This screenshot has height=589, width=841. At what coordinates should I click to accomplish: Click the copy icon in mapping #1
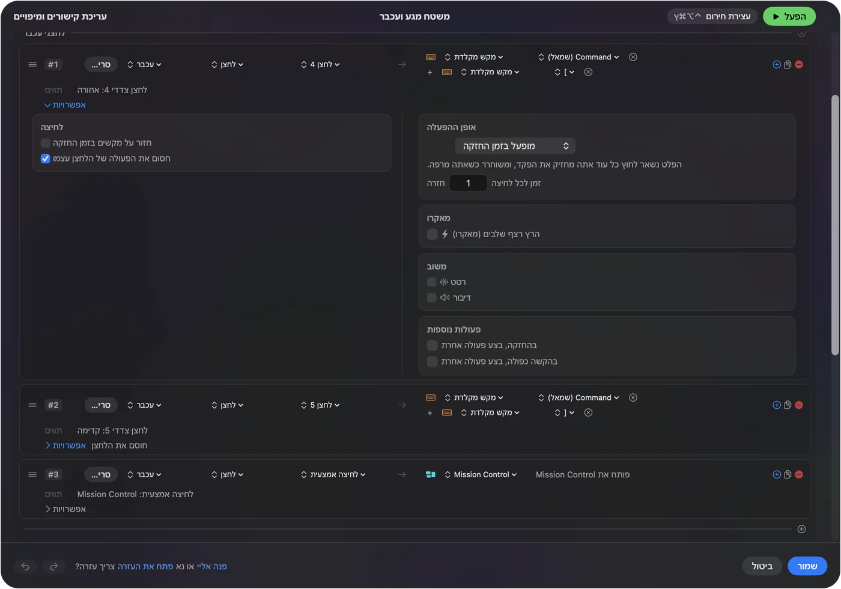788,64
